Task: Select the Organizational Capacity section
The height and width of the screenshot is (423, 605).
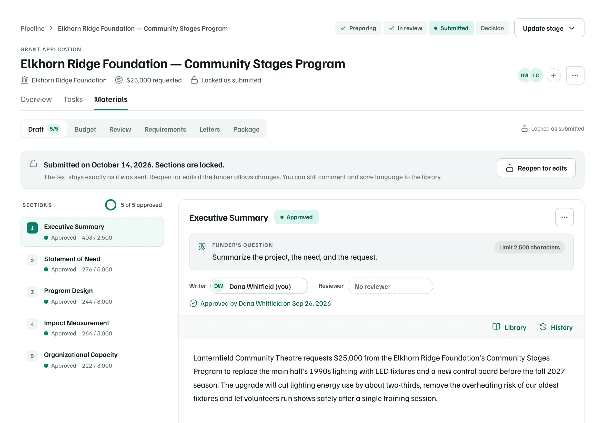Action: pos(92,360)
